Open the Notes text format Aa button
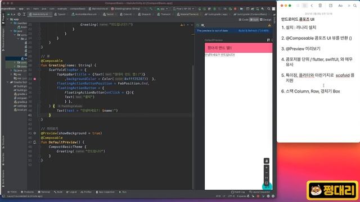The image size is (360, 202). click(340, 6)
